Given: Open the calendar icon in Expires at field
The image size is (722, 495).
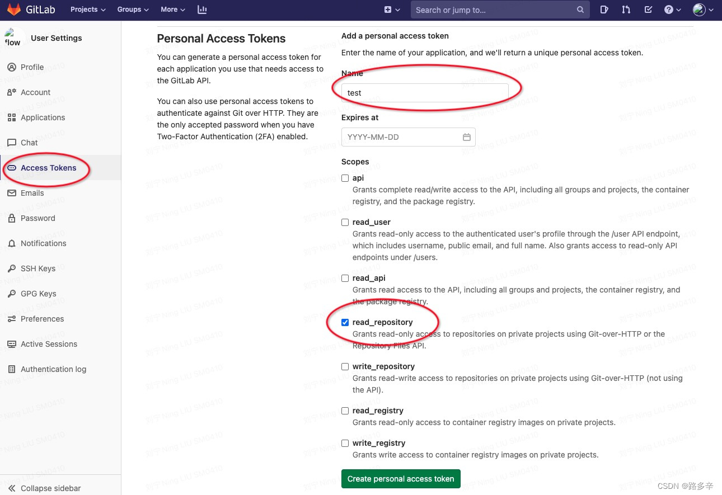Looking at the screenshot, I should click(467, 136).
